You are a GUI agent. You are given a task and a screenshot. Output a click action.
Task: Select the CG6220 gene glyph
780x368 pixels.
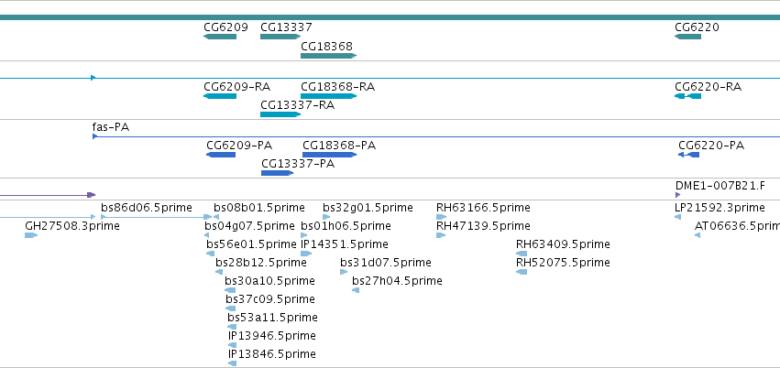coord(688,37)
